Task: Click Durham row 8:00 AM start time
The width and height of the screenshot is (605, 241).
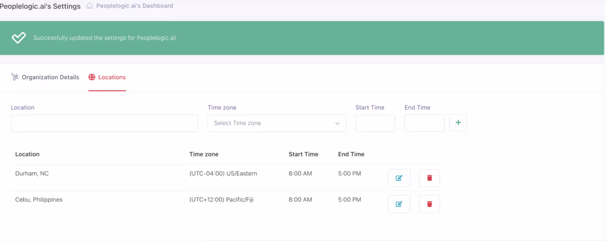Action: (x=300, y=174)
